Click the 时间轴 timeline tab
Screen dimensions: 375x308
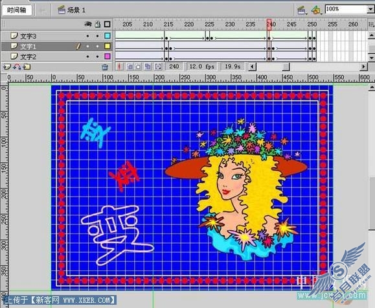16,10
